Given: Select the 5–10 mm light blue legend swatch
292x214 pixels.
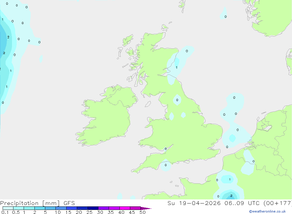Looking at the screenshot, I should click(x=50, y=208).
